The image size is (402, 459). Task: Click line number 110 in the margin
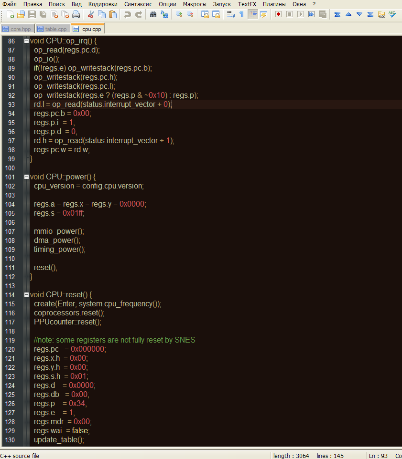coord(10,259)
